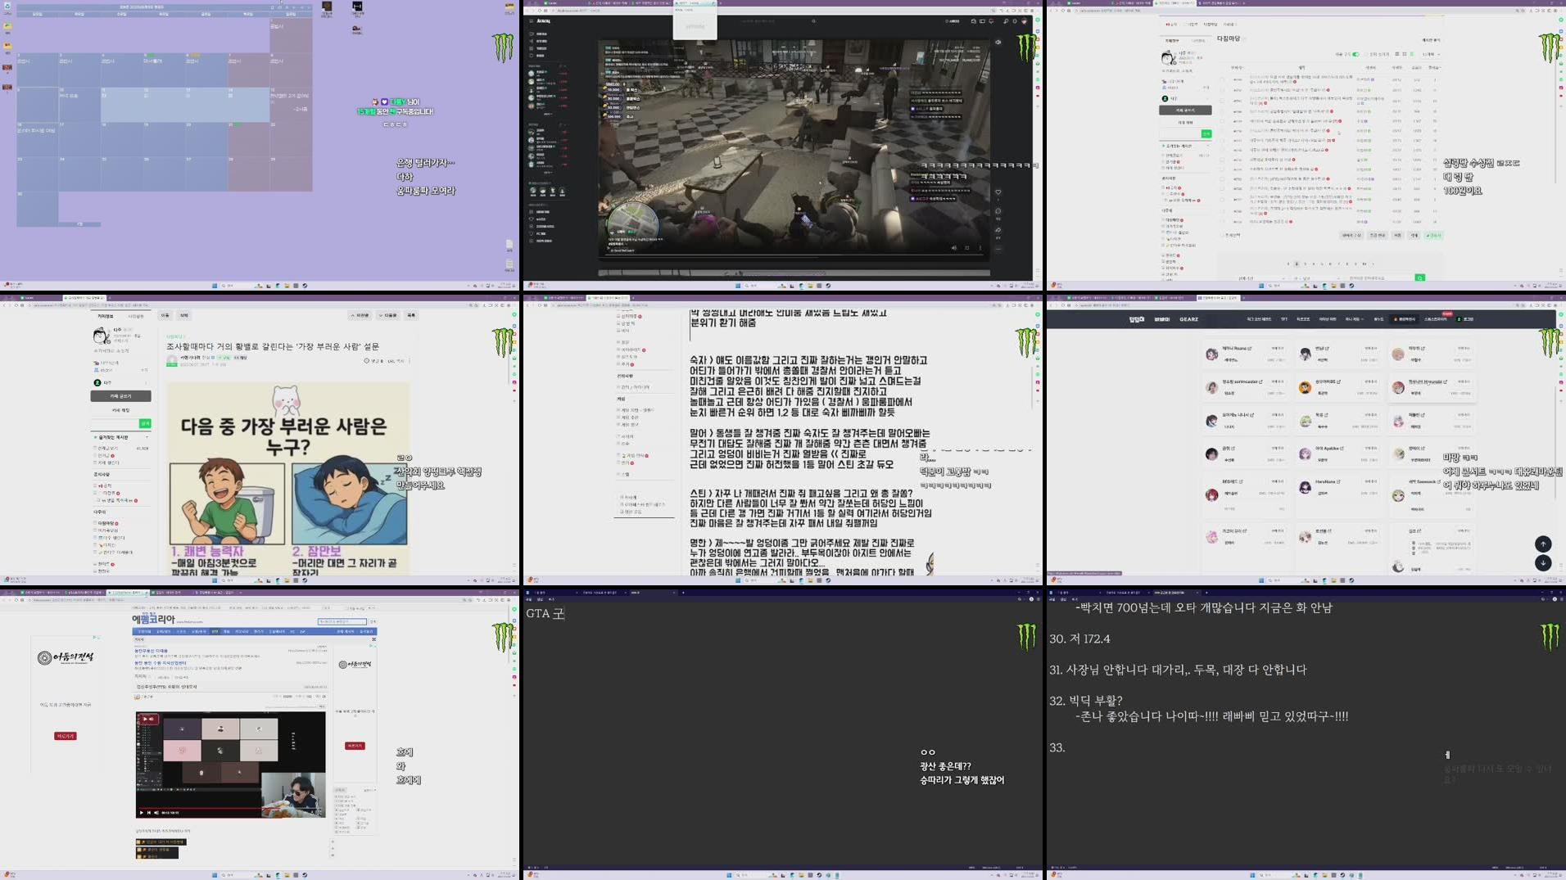Click 삭제 button above the survey post
1566x880 pixels.
pyautogui.click(x=184, y=315)
